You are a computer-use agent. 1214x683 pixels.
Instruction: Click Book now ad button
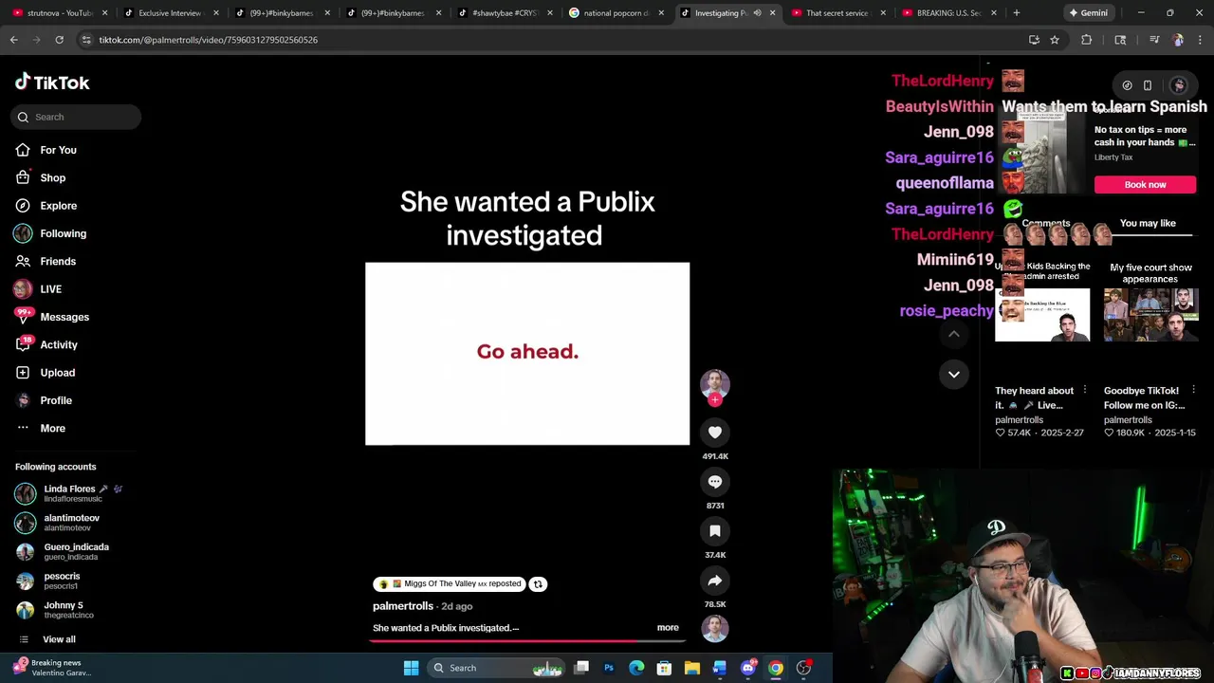(x=1145, y=185)
